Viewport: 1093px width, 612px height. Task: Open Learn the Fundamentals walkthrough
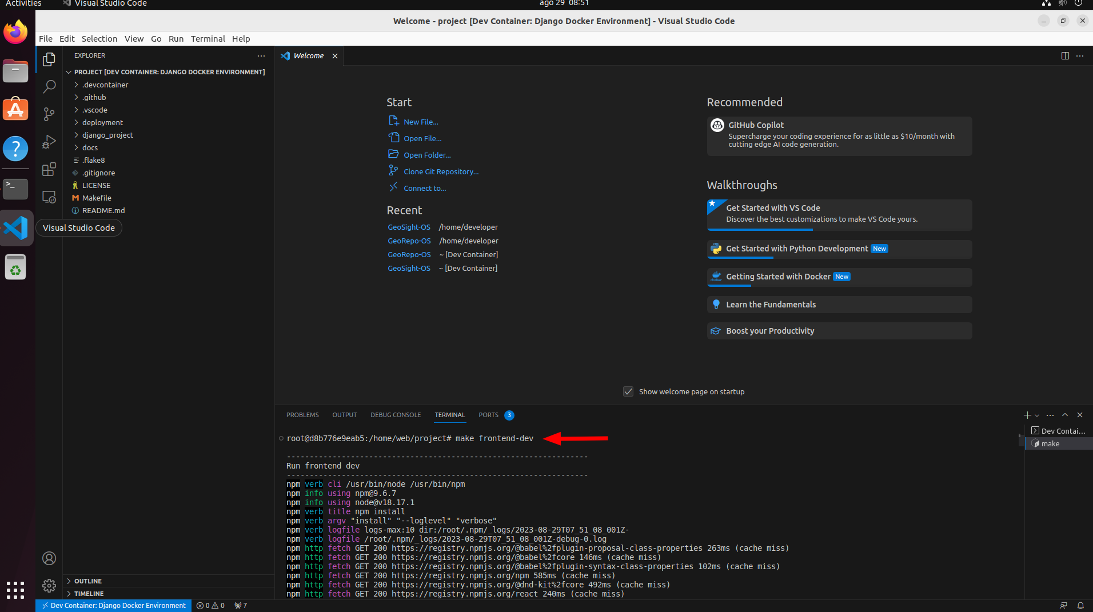[839, 305]
